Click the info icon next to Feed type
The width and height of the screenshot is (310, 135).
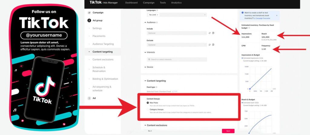point(157,87)
